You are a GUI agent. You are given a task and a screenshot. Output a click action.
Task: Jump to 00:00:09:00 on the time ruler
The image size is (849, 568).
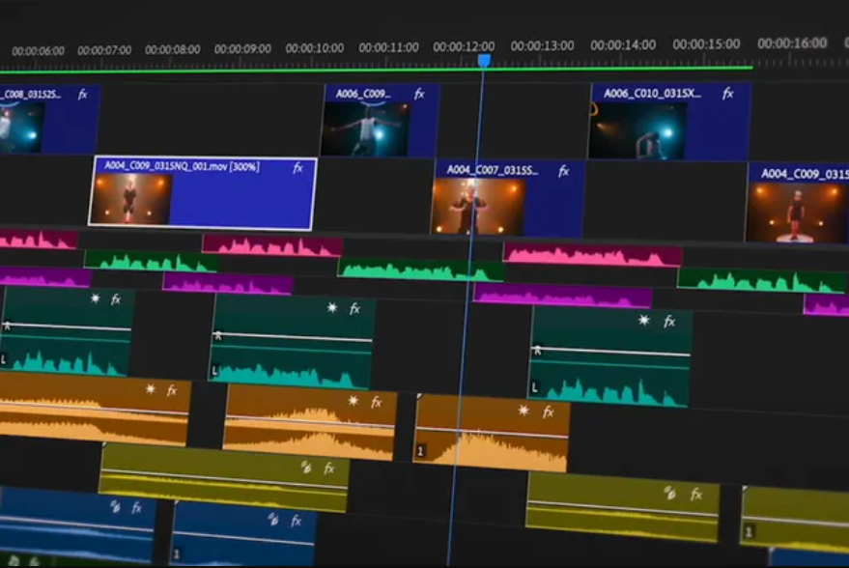[242, 48]
